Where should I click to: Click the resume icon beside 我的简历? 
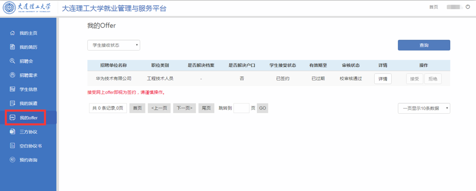click(x=12, y=47)
